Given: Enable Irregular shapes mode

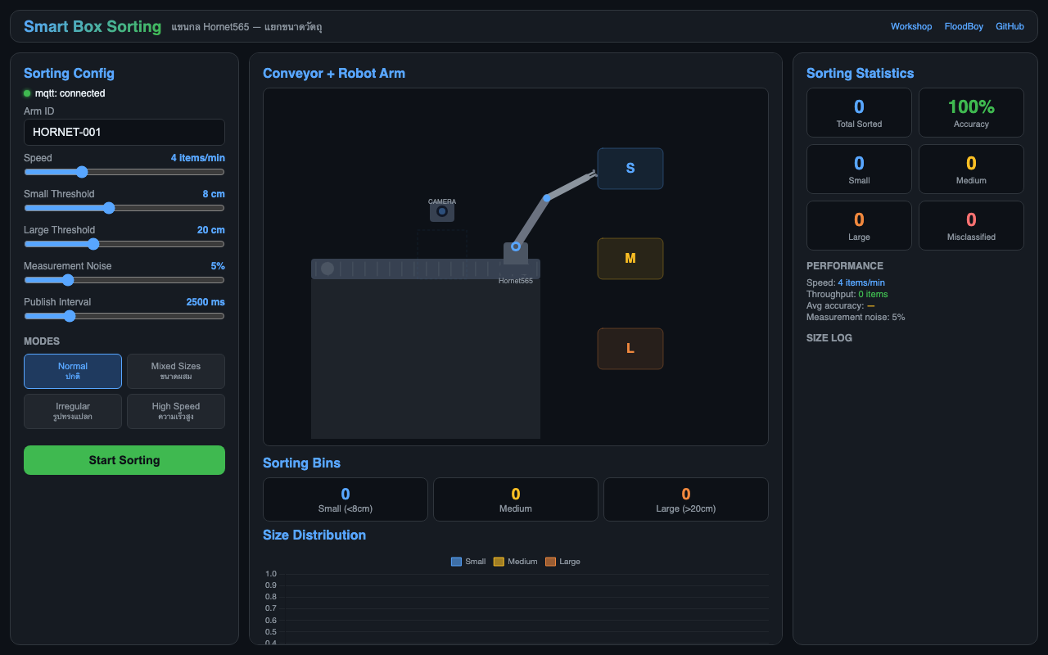Looking at the screenshot, I should coord(73,411).
